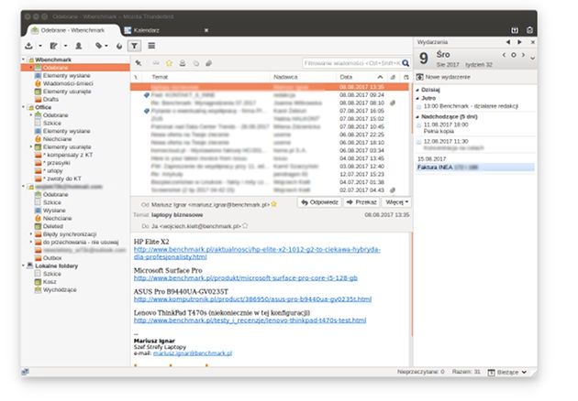Toggle the contacts filter icon

click(182, 63)
